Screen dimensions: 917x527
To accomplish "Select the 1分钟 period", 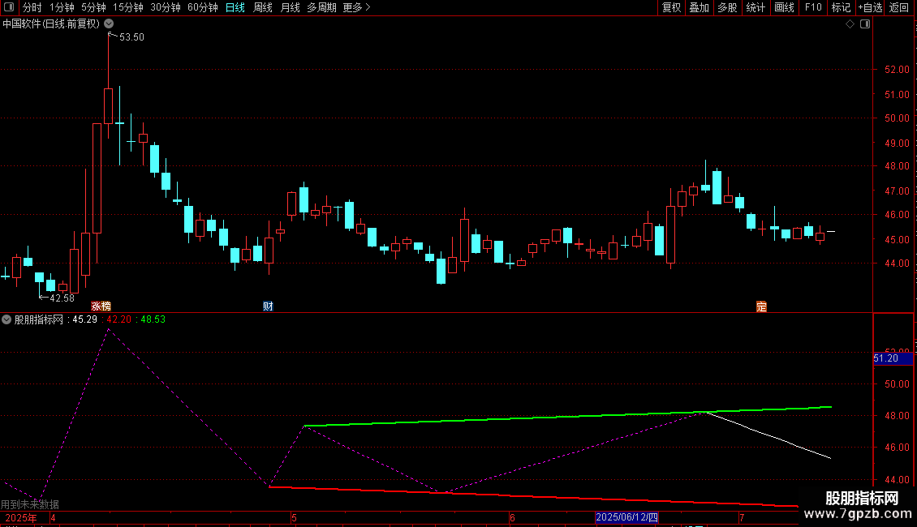I will (x=62, y=7).
